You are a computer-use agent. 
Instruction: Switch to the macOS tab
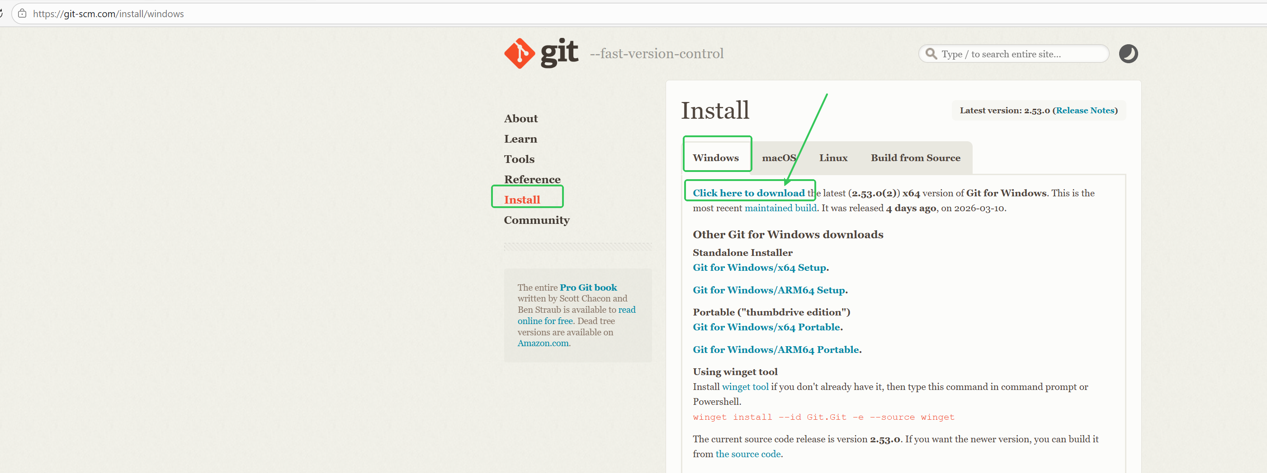779,158
